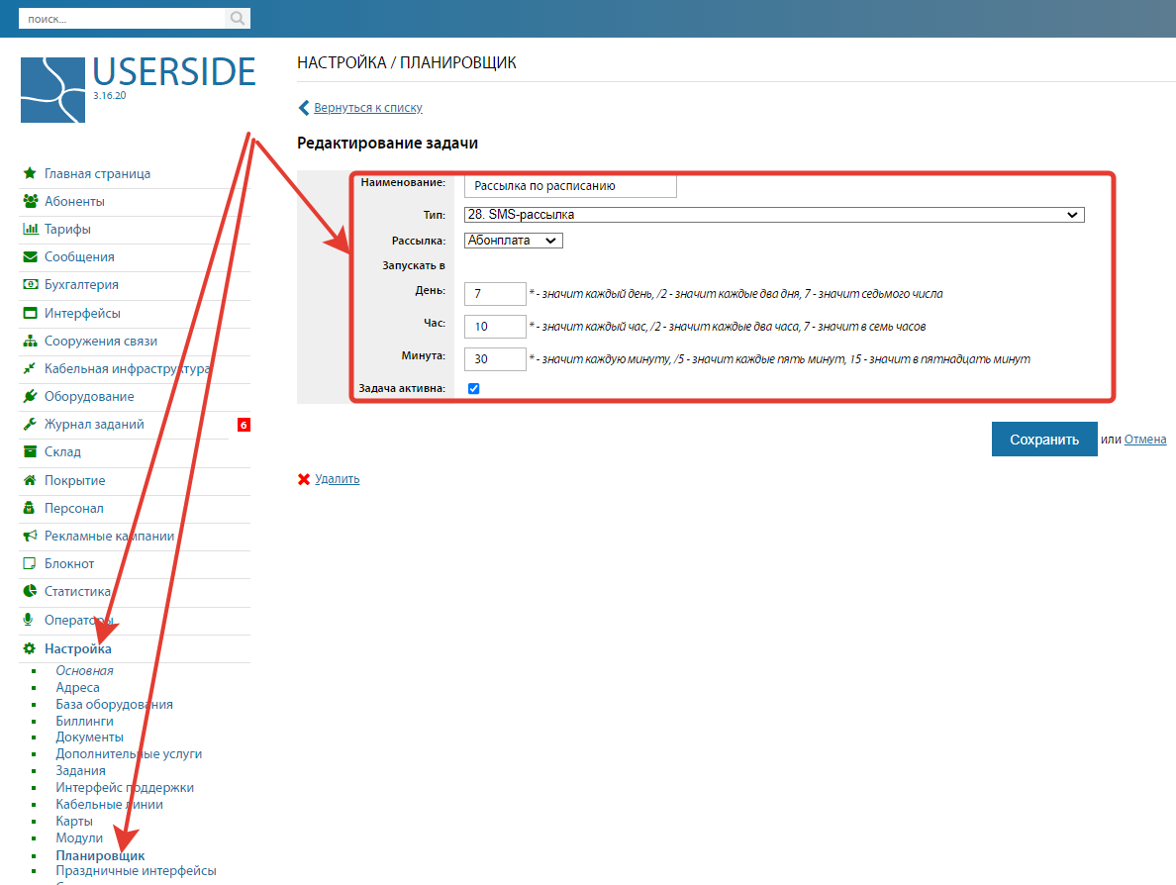This screenshot has width=1176, height=885.
Task: Open the Кабельные линии submenu item
Action: click(x=110, y=804)
